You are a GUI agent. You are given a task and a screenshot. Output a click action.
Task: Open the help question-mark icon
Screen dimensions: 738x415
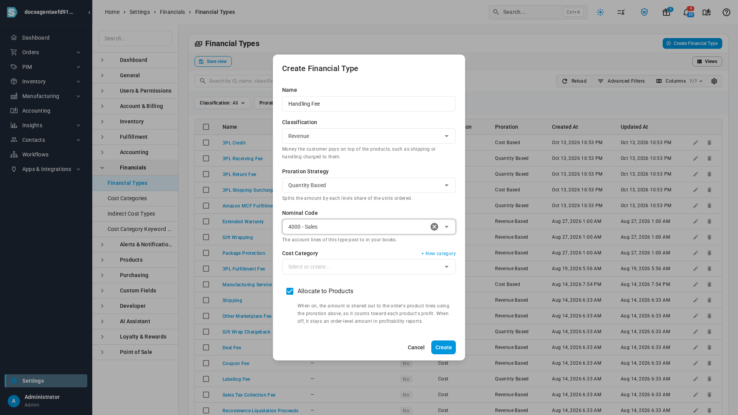coord(726,12)
